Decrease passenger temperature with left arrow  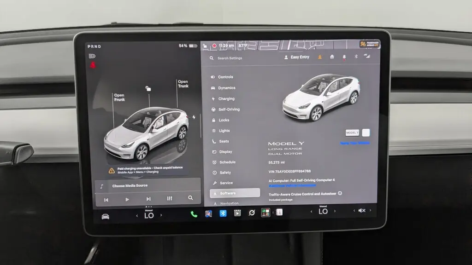click(311, 212)
